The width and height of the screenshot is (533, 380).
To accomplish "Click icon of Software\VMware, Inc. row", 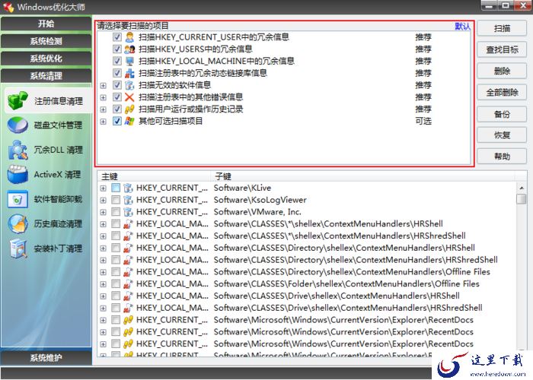I will 128,212.
